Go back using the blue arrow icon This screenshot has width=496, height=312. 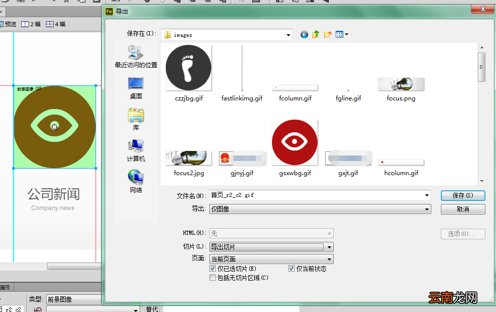304,34
